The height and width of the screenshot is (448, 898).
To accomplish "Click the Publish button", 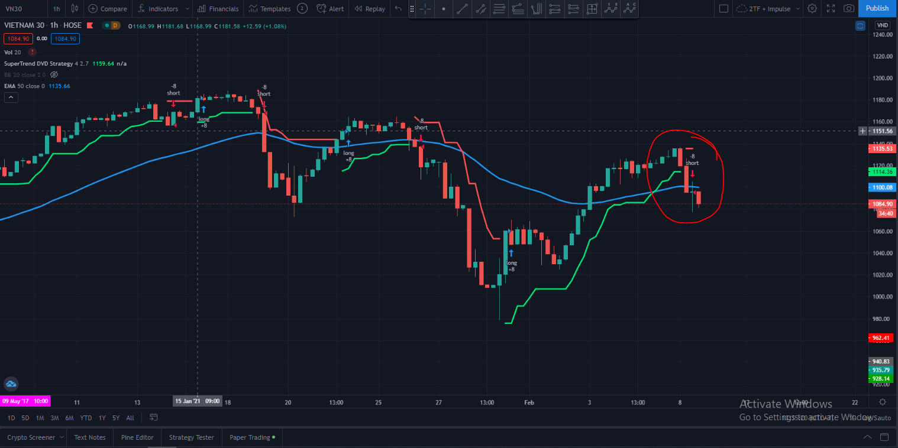I will coord(877,8).
